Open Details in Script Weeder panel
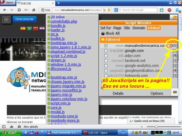Image resolution: width=182 pixels, height=136 pixels. click(118, 94)
